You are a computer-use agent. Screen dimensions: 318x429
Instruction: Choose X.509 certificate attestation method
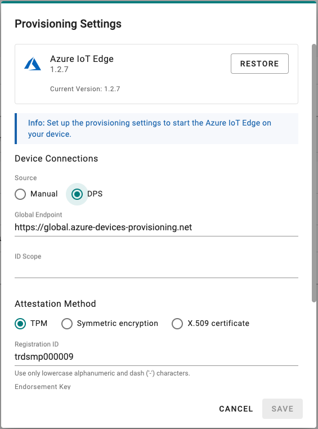(177, 324)
